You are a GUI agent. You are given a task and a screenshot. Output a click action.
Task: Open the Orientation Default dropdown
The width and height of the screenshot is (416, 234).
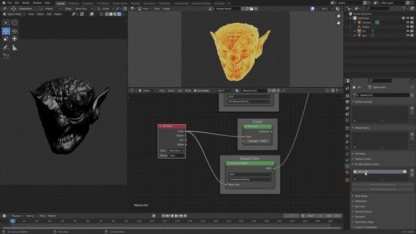51,8
